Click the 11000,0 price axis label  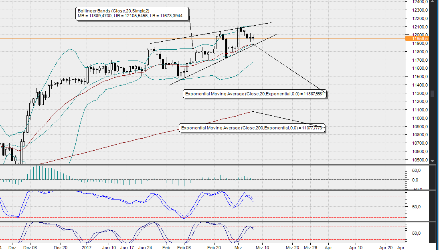pyautogui.click(x=420, y=118)
